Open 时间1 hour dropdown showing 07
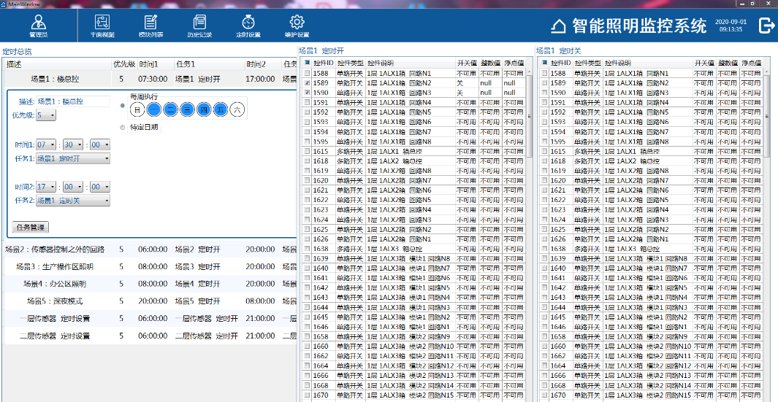This screenshot has width=778, height=402. click(x=46, y=144)
